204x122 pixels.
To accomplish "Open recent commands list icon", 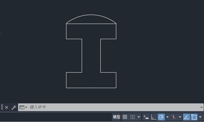I will coord(23,107).
